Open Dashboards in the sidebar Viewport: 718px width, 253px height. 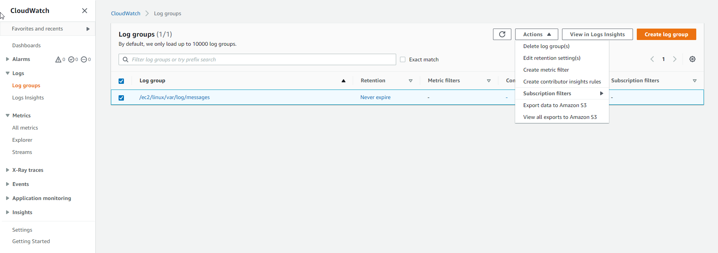click(x=26, y=45)
